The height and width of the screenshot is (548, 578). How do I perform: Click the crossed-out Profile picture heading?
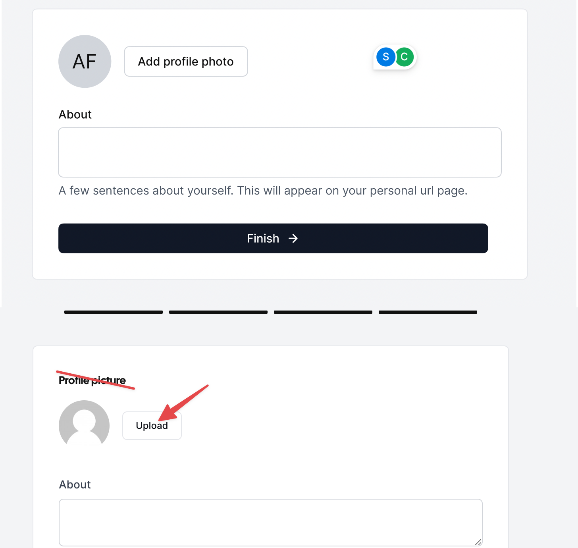coord(92,380)
